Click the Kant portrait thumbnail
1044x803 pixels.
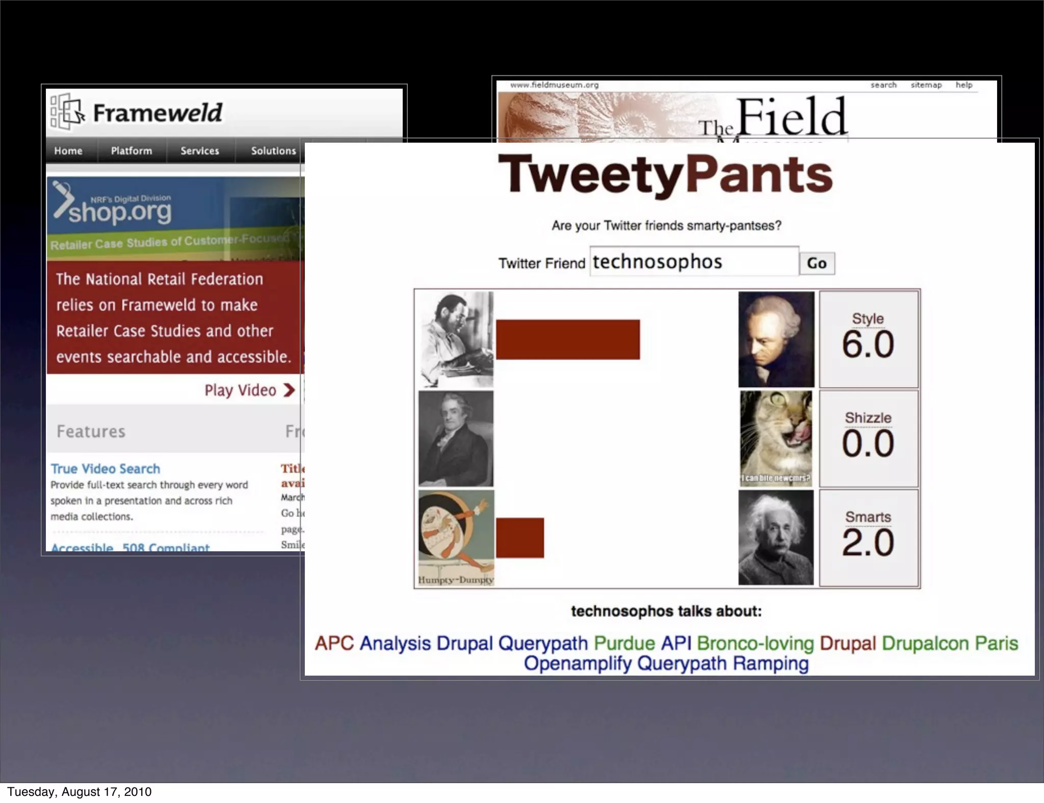(776, 339)
